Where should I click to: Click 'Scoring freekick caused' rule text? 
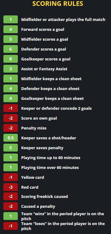click(x=45, y=197)
